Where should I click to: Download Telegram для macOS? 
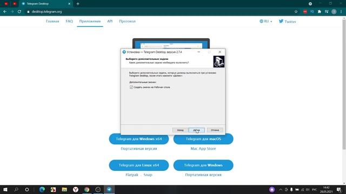[203, 139]
